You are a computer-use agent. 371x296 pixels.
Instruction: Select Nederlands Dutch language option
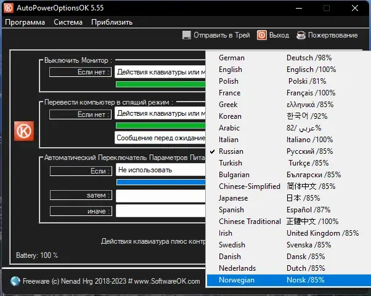[289, 268]
